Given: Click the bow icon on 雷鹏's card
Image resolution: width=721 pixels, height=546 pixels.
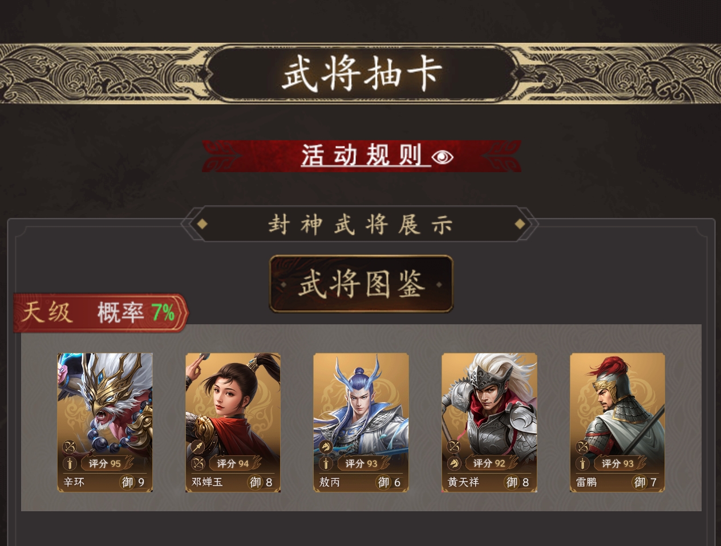Looking at the screenshot, I should pos(582,447).
